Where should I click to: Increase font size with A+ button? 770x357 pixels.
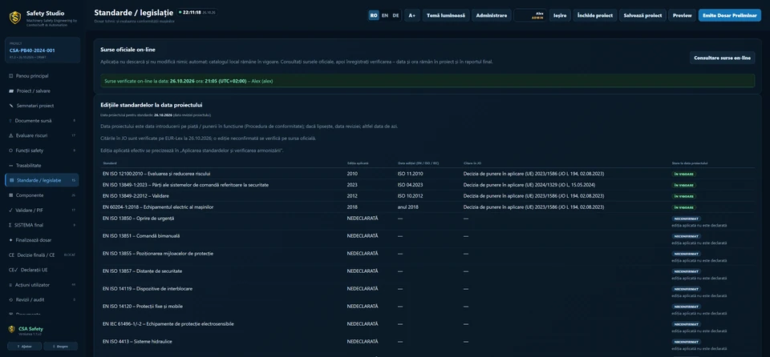(x=412, y=16)
